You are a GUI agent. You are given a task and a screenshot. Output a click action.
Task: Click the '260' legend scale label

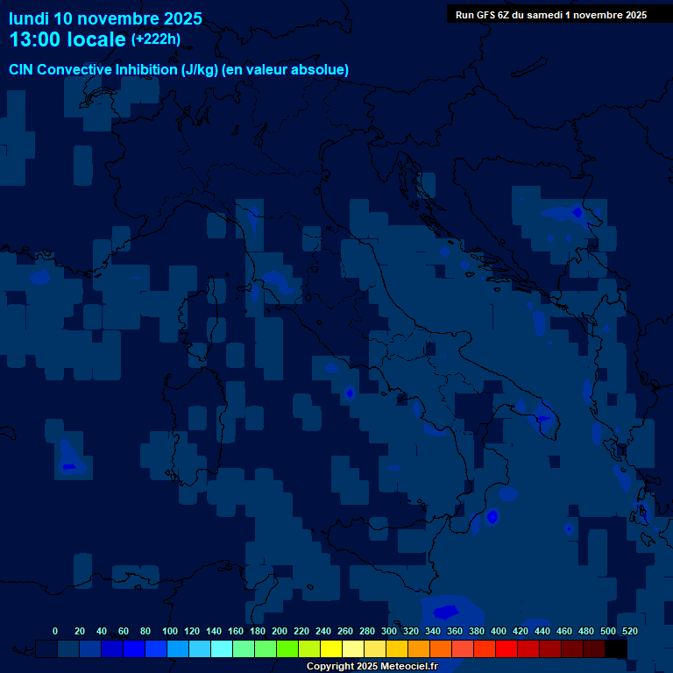pos(345,631)
